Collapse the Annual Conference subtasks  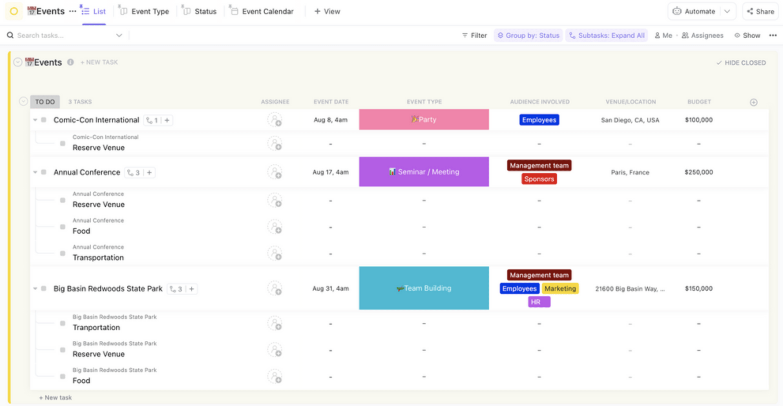click(x=35, y=172)
